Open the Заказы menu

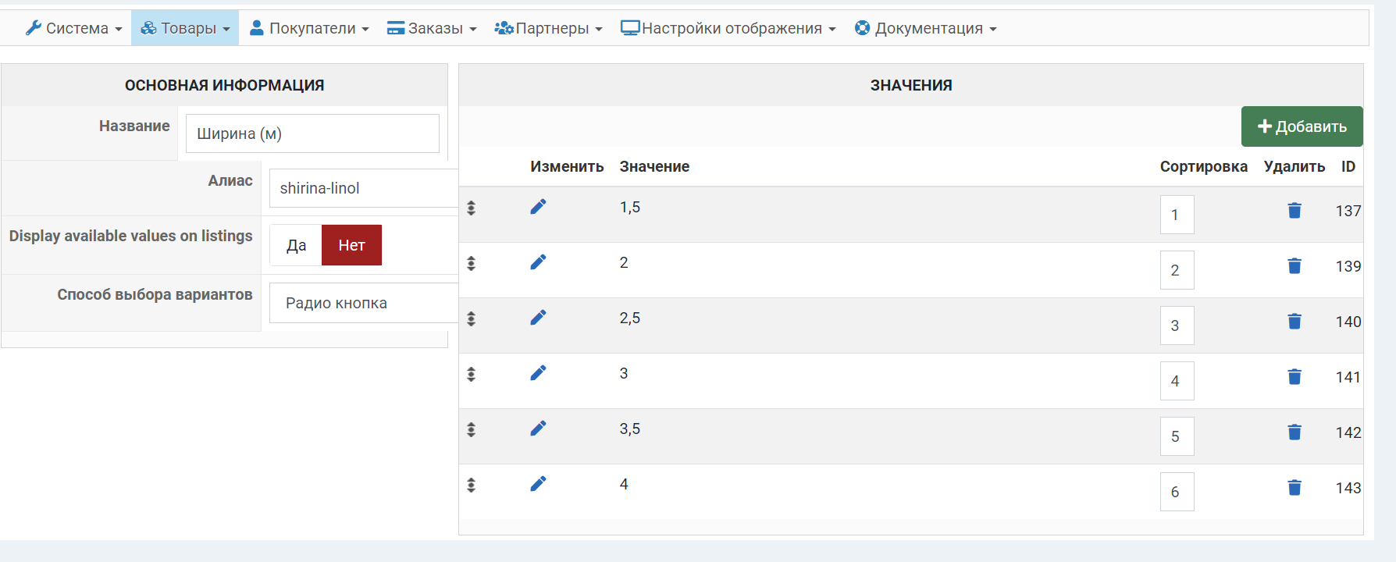(432, 28)
